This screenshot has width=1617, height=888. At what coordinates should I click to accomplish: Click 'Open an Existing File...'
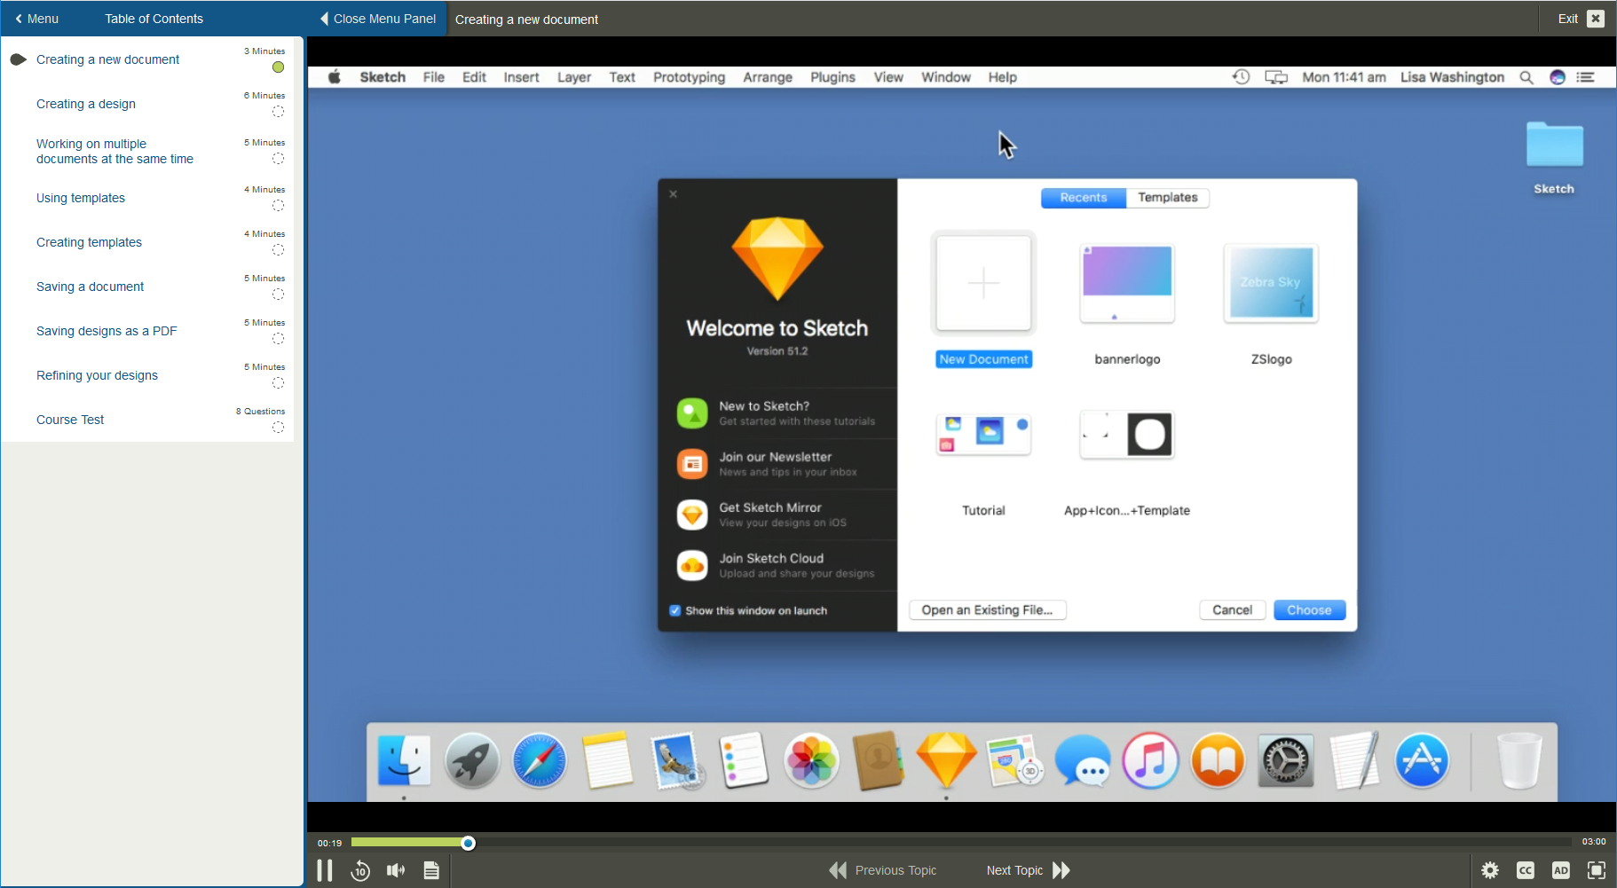click(x=987, y=609)
